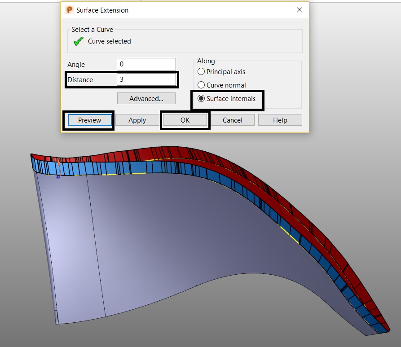Select the Curve normal option
Viewport: 401px width, 347px height.
coord(201,85)
